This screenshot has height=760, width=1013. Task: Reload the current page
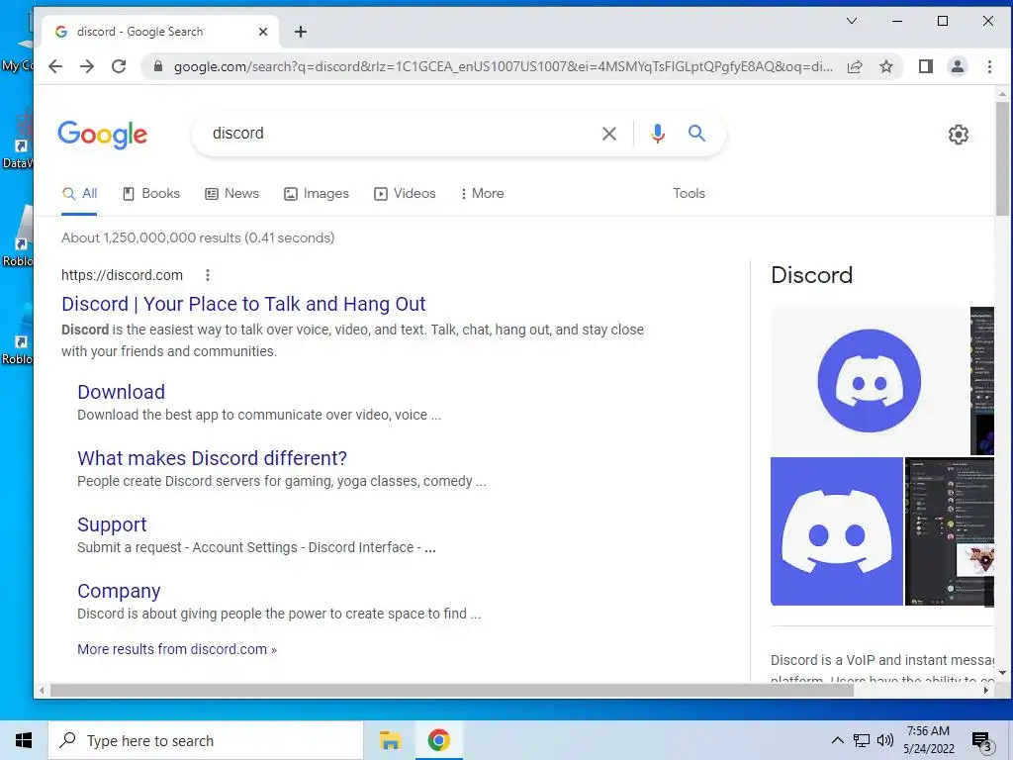point(119,66)
